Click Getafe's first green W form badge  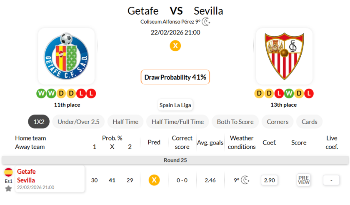click(41, 93)
